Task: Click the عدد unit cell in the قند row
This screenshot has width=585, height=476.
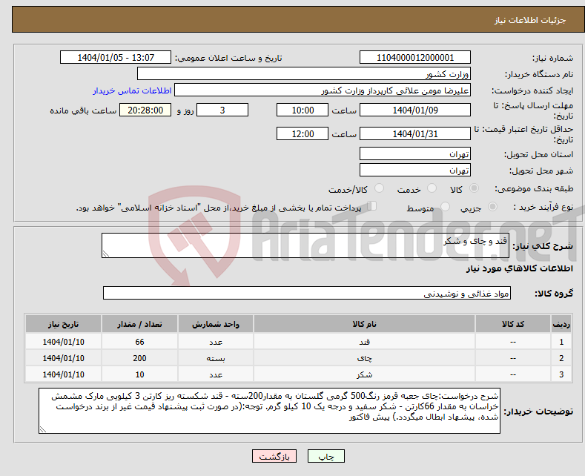Action: (x=216, y=342)
